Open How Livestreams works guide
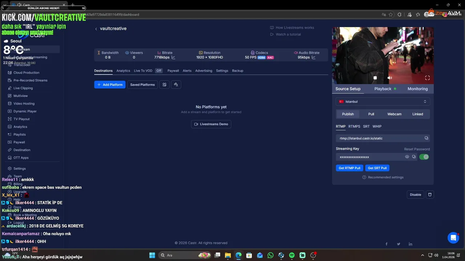The height and width of the screenshot is (261, 465). point(292,28)
